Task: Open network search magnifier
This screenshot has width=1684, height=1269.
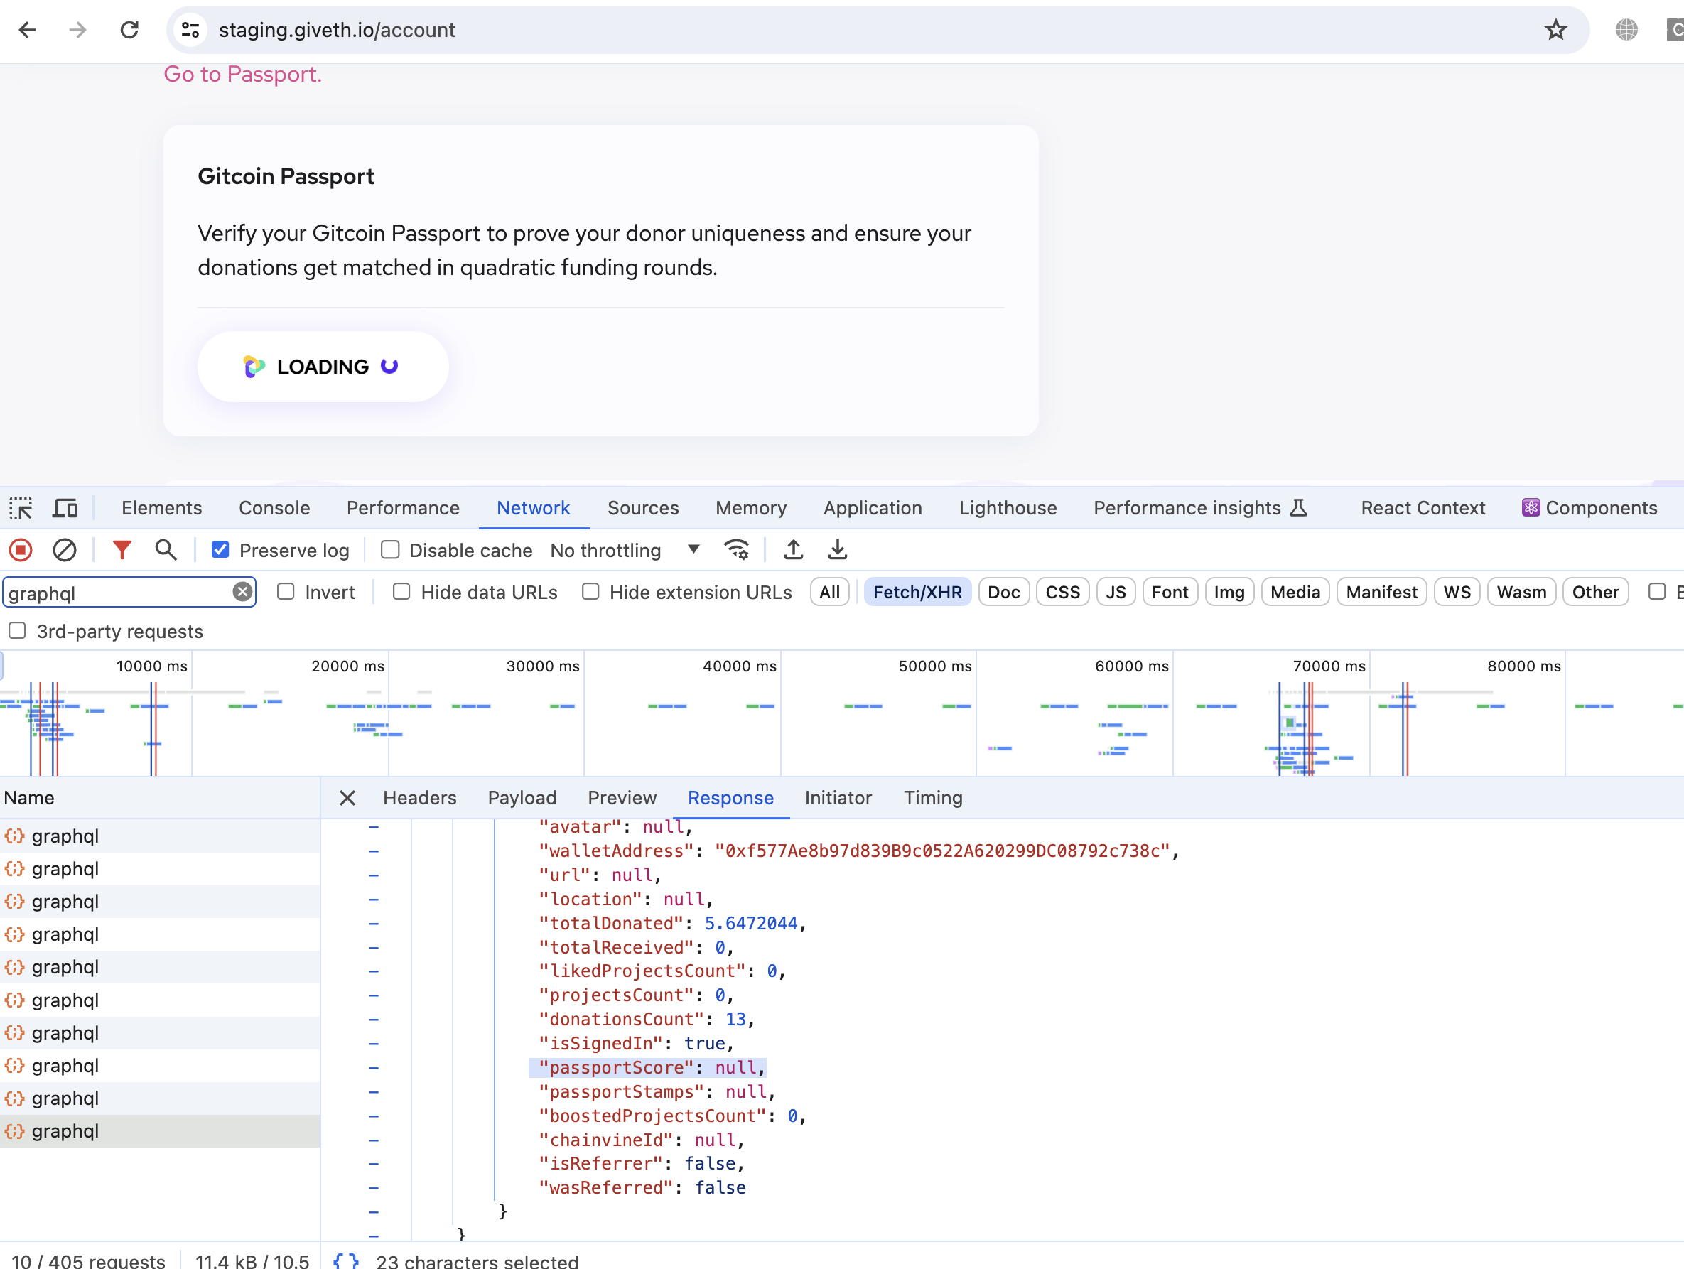Action: click(165, 550)
